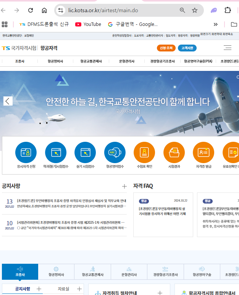Click plus icon next to bottom 공지사항

pos(39,289)
